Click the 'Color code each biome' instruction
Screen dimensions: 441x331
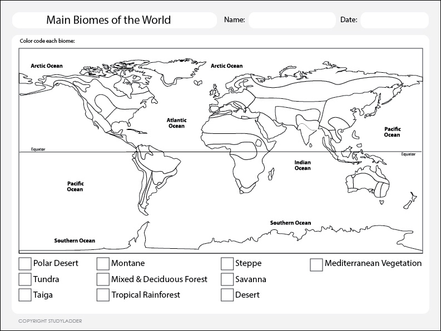[47, 41]
